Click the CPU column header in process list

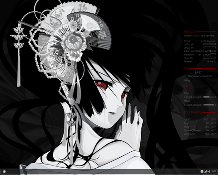[213, 119]
